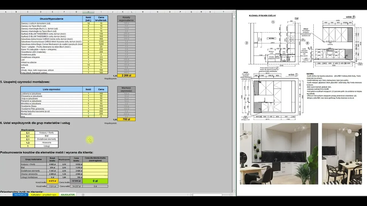367x206 pixels.
Task: Click coefficient cell for Usługi
Action: 28,146
